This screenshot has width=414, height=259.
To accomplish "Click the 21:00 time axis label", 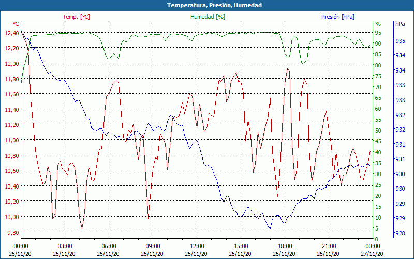I will [x=329, y=247].
